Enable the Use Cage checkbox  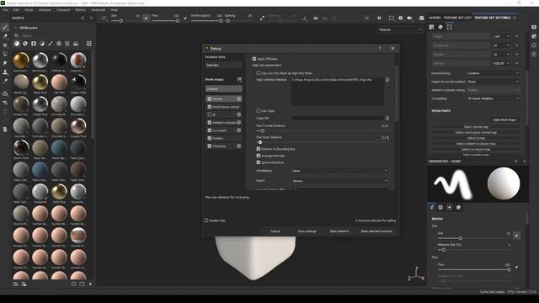coord(259,110)
